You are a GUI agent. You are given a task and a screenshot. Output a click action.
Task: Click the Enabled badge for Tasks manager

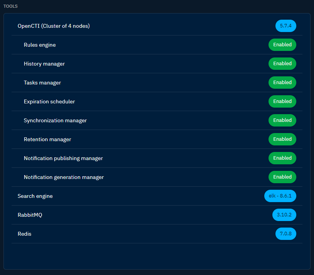[x=282, y=83]
